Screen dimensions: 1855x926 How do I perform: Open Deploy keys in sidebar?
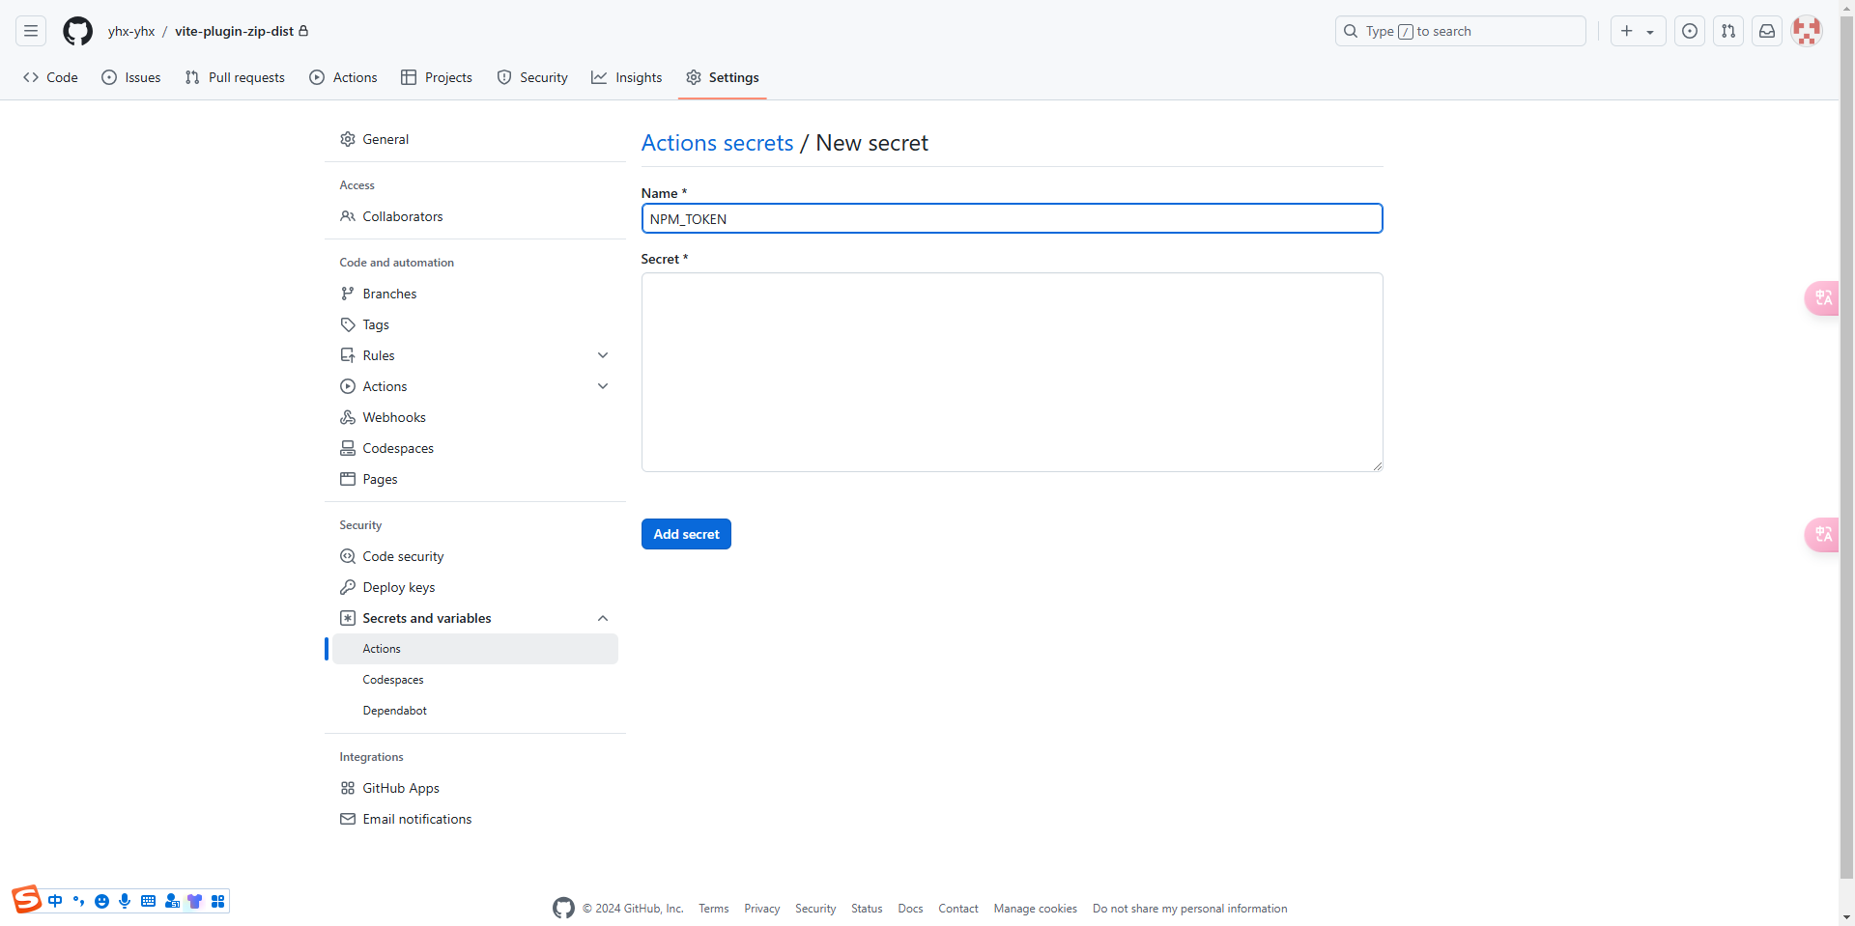click(x=398, y=587)
